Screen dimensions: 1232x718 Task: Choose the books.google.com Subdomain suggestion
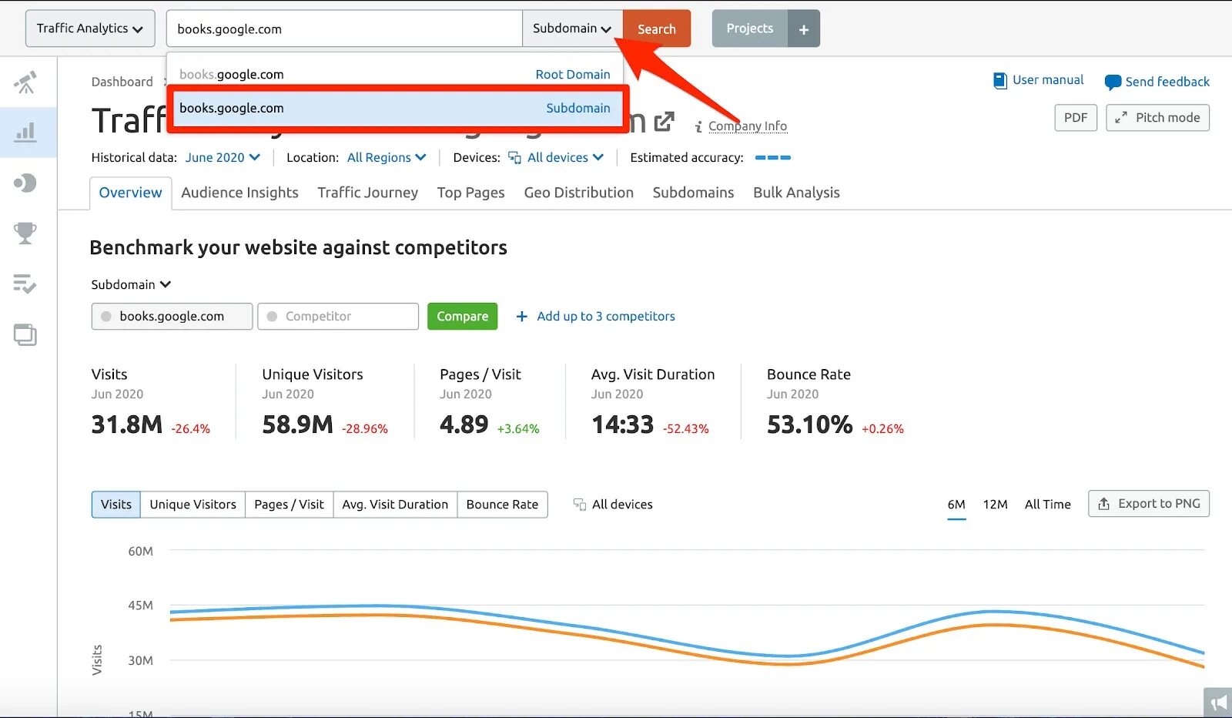(395, 108)
